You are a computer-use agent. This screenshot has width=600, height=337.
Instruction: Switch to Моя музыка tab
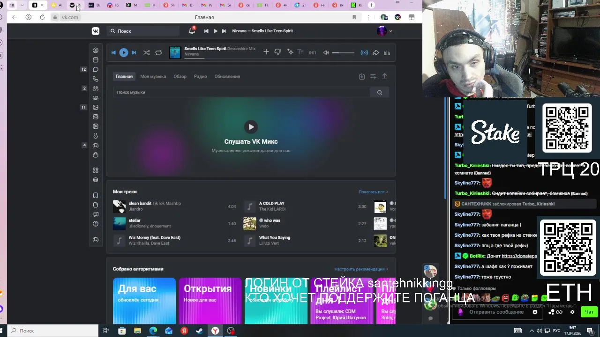pos(153,76)
